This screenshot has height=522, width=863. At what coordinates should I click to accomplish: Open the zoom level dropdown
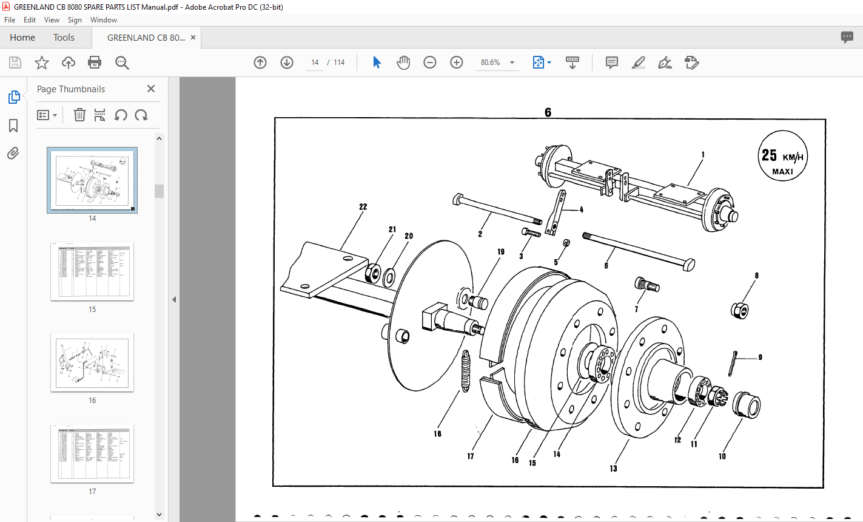coord(512,63)
